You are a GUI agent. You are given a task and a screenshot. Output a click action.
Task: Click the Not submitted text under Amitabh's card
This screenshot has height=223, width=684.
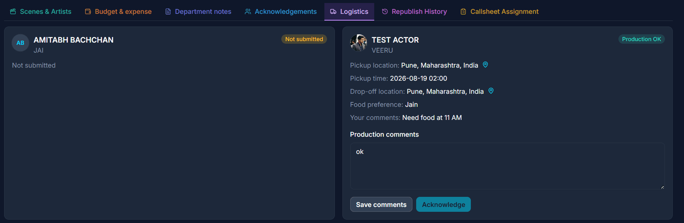pos(34,65)
